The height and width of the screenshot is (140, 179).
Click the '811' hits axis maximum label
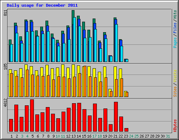pyautogui.click(x=6, y=13)
